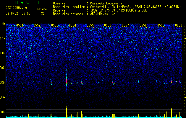186x118 pixels.
Task: Click the strong meteor echo before 0554
Action: [x=67, y=82]
